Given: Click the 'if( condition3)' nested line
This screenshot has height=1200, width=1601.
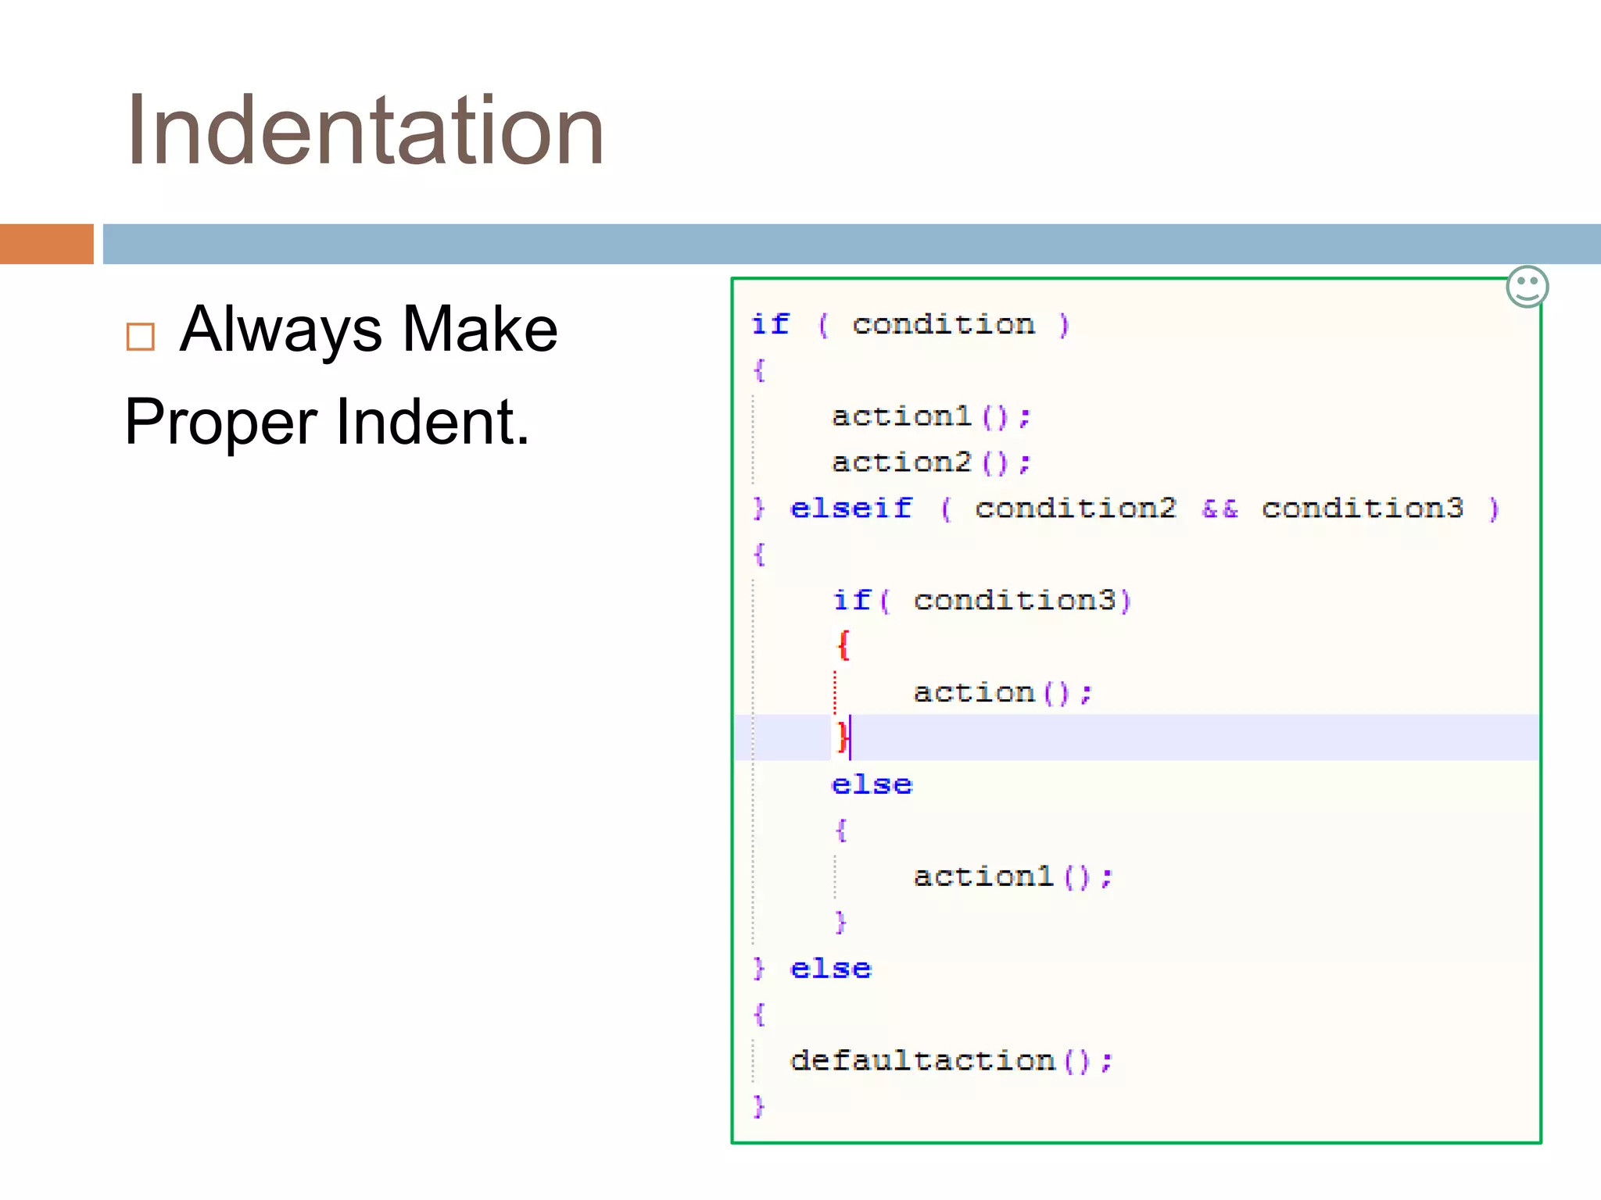Looking at the screenshot, I should 982,601.
